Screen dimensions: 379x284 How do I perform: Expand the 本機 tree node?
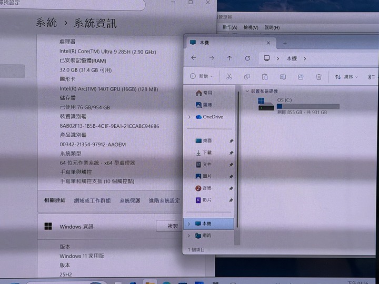click(189, 224)
